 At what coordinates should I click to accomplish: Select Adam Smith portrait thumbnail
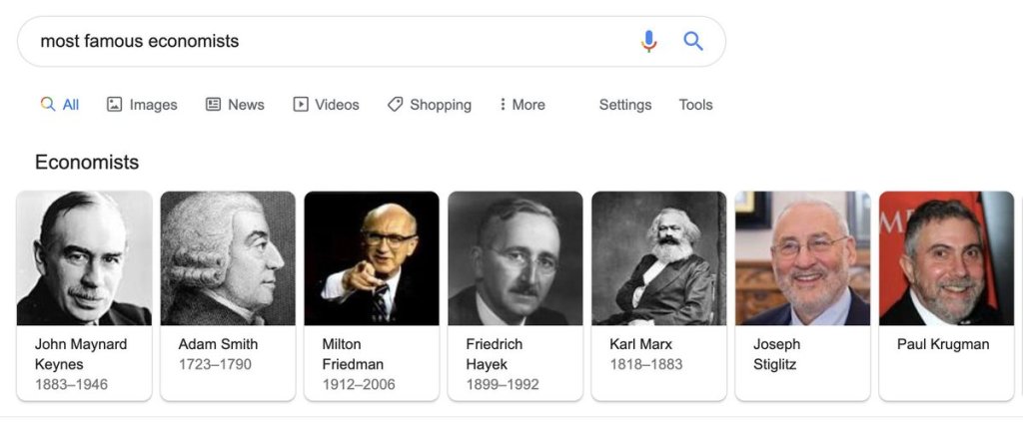pyautogui.click(x=228, y=258)
